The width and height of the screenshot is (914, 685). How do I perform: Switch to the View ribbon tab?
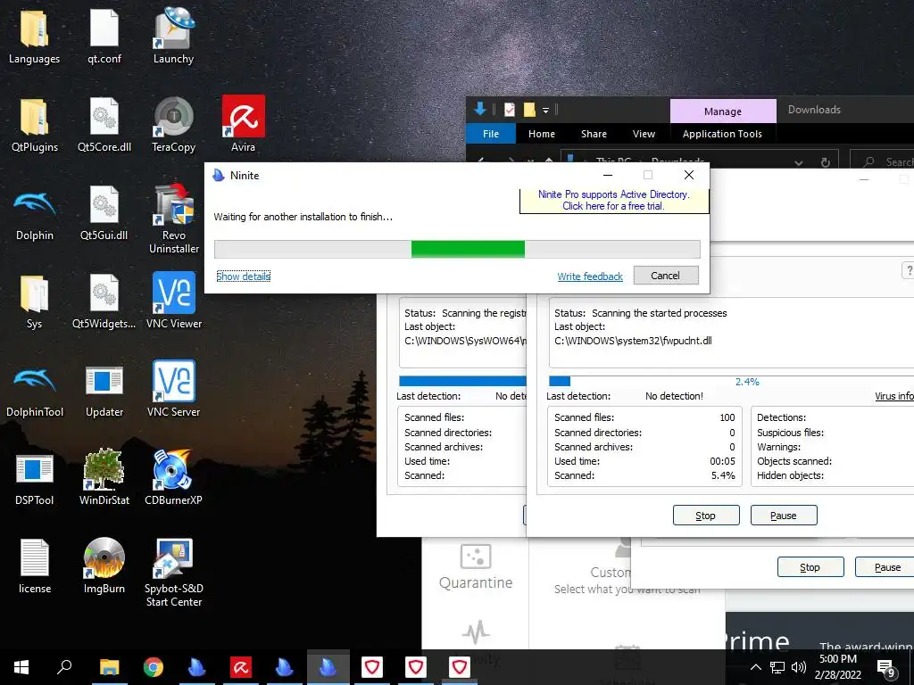644,134
